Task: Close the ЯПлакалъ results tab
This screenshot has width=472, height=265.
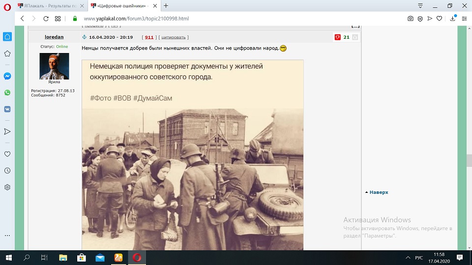Action: [x=82, y=6]
